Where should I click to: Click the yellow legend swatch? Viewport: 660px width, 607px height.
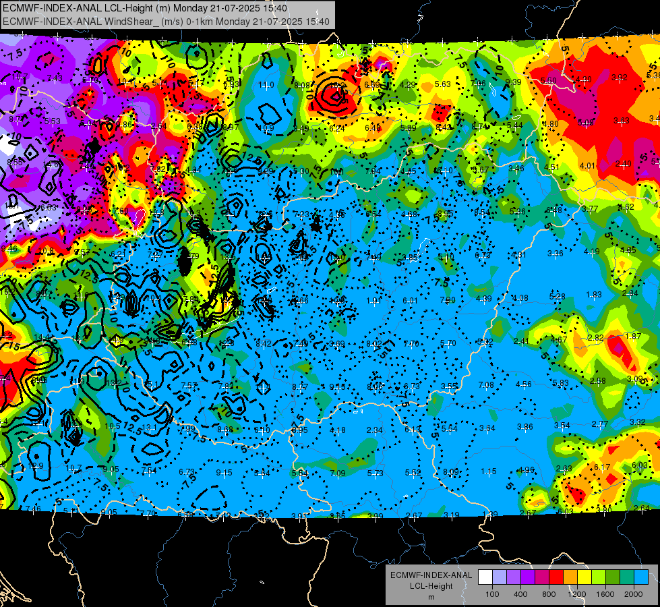coord(584,577)
